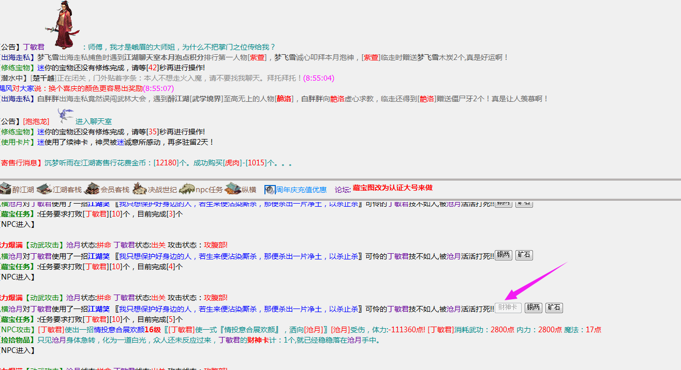Click 银两 button next to the 财神卡 button

tap(534, 308)
